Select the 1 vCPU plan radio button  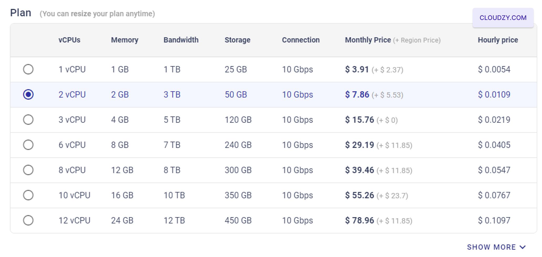[x=28, y=69]
